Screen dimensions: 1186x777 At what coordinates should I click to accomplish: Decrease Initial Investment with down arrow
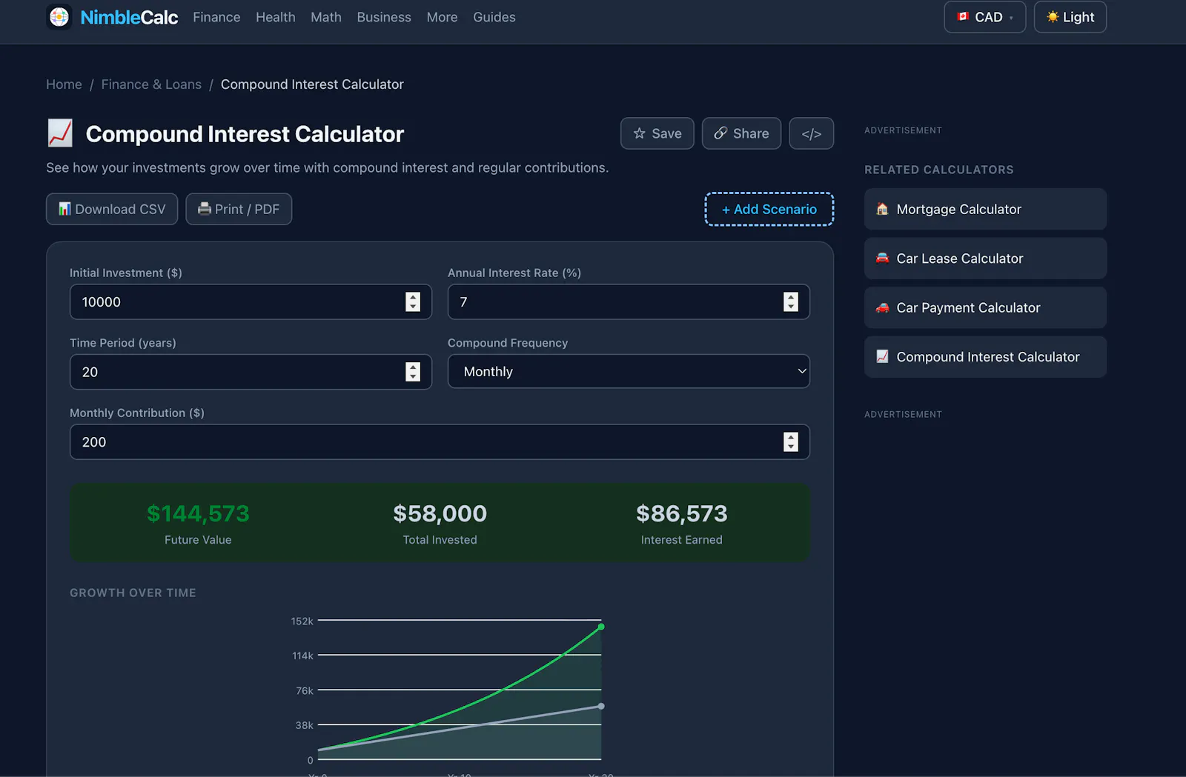(413, 307)
